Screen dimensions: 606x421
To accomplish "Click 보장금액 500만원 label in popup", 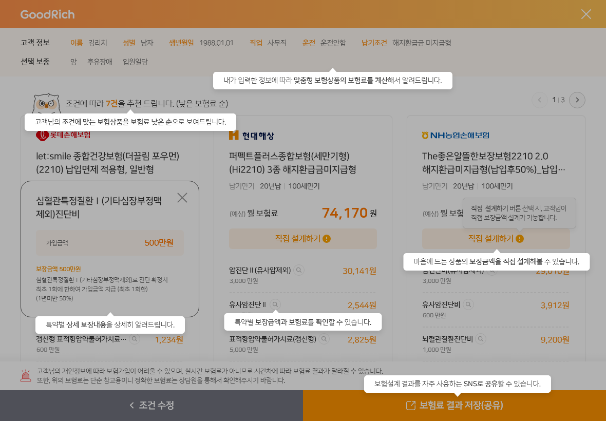I will [x=59, y=269].
